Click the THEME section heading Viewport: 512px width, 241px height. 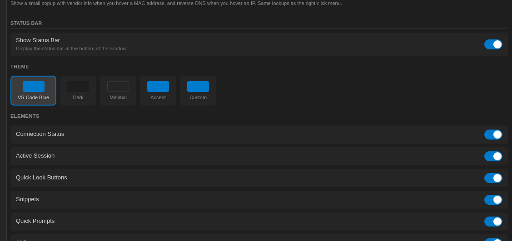click(20, 67)
